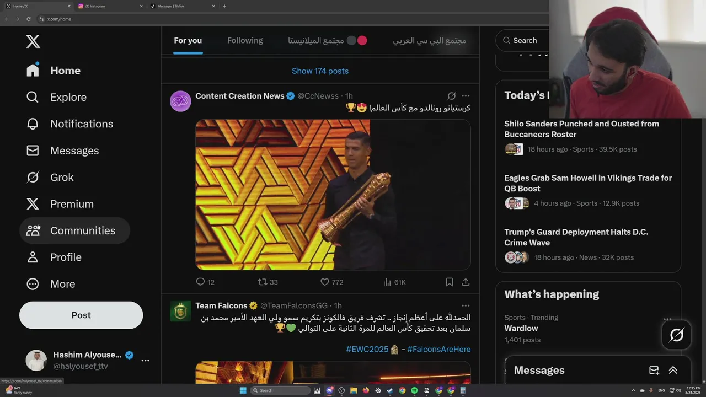The height and width of the screenshot is (397, 706).
Task: Switch to the Following tab
Action: pos(245,41)
